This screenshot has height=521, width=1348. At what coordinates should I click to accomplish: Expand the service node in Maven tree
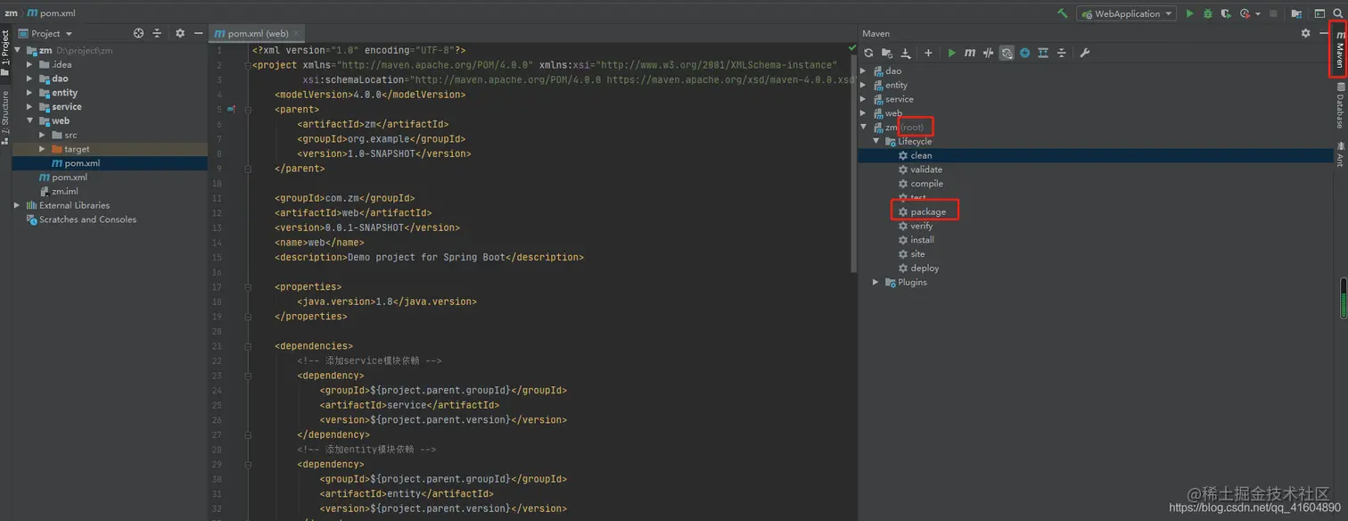pos(863,99)
